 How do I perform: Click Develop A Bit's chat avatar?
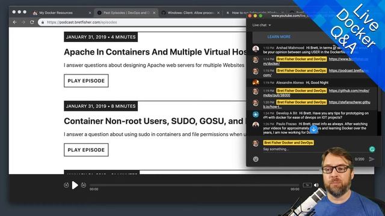(256, 114)
